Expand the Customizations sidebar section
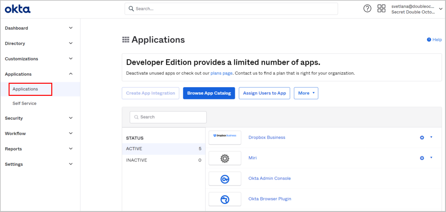Image resolution: width=446 pixels, height=212 pixels. (71, 59)
